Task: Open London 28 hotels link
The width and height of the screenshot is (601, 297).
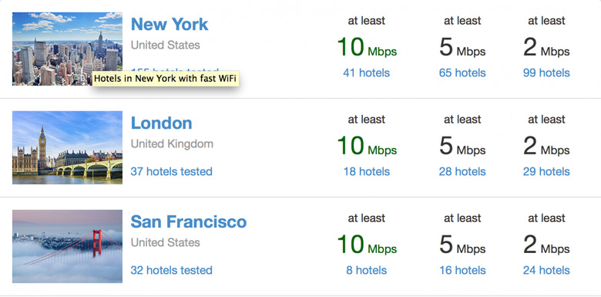Action: point(462,171)
